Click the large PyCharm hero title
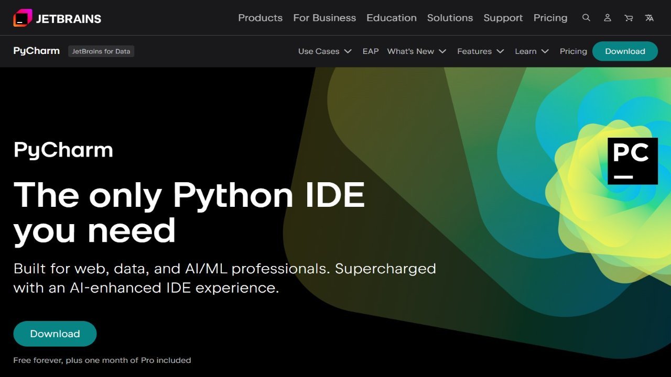The image size is (671, 377). 63,150
